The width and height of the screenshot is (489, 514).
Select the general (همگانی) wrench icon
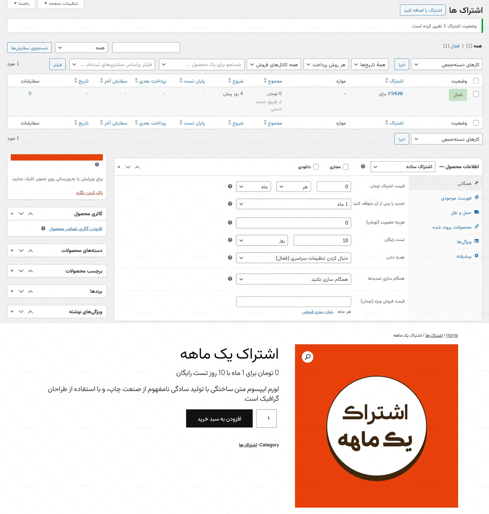point(477,183)
